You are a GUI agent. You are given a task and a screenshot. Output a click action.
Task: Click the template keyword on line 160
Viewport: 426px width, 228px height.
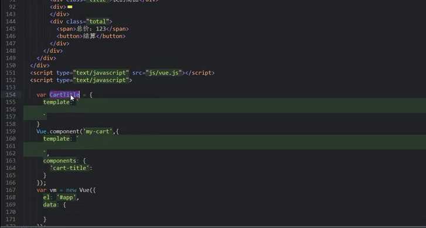(x=56, y=139)
